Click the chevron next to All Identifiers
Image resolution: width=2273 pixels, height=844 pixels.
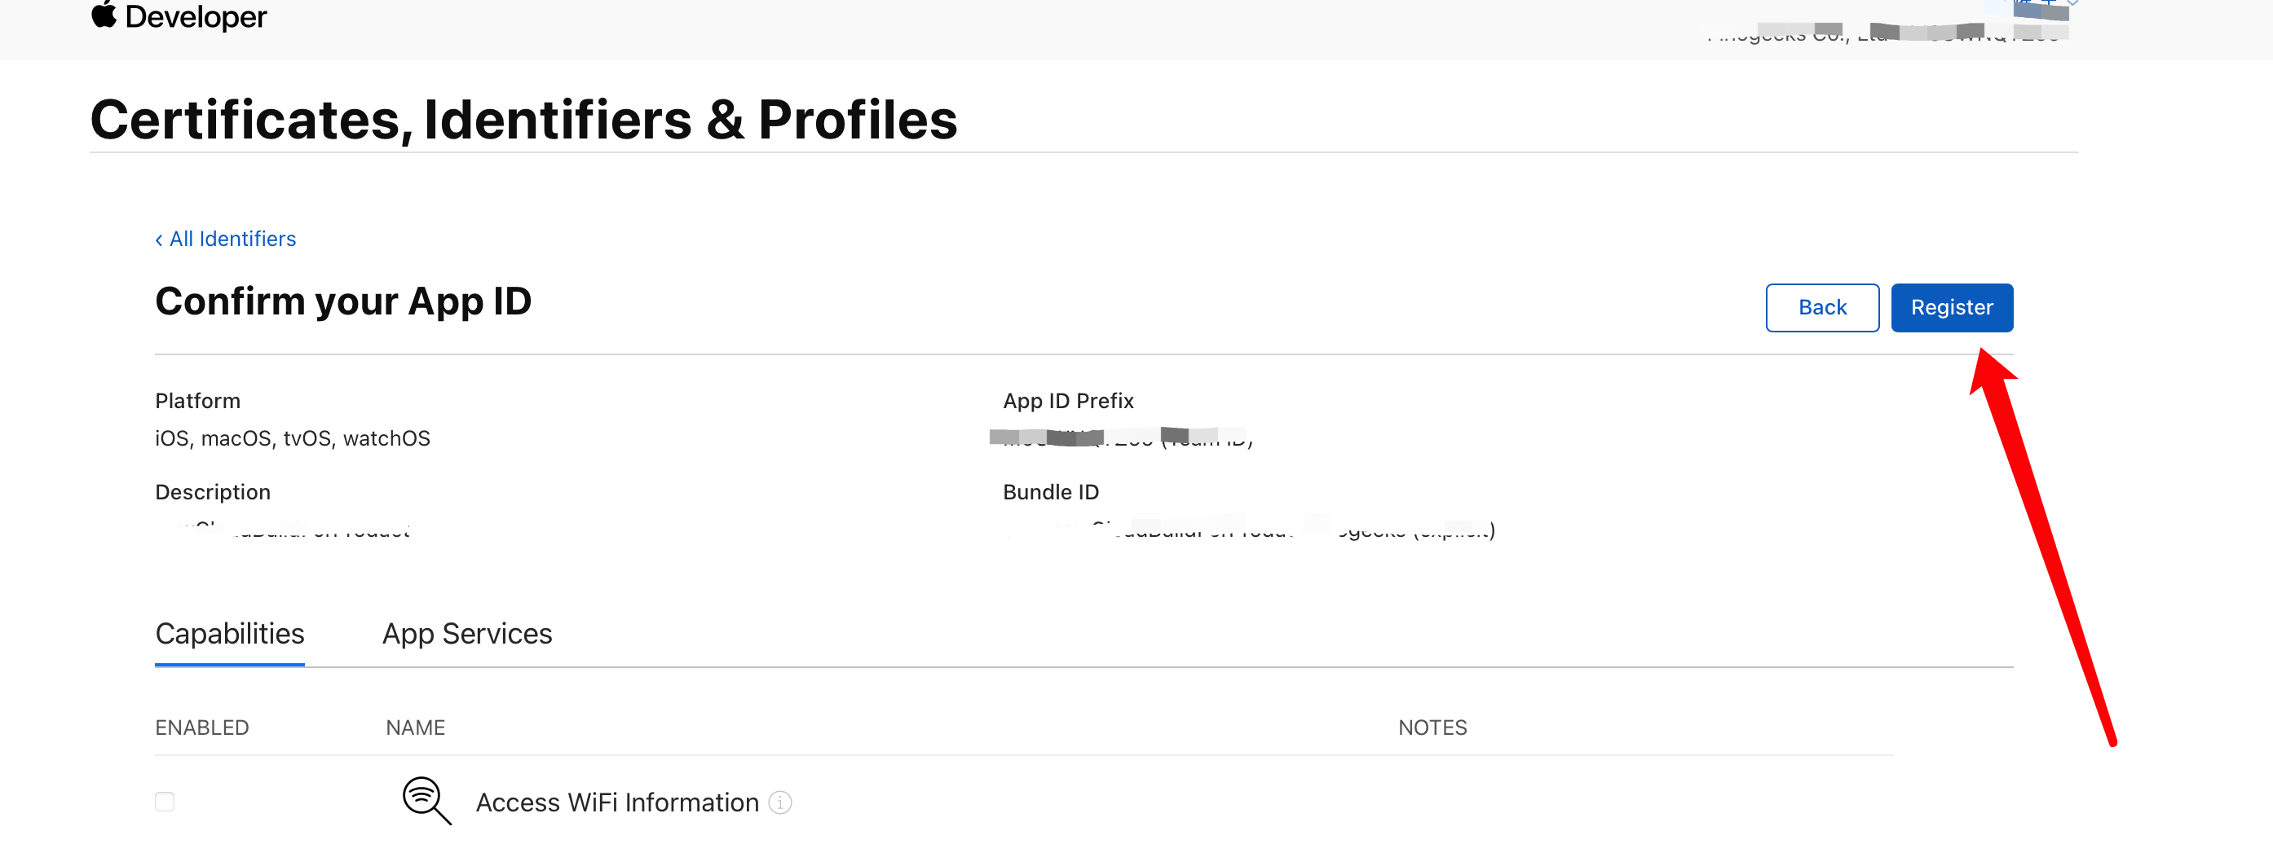(x=159, y=239)
